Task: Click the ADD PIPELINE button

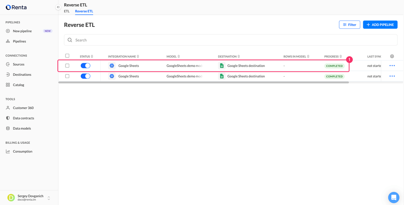Action: 380,25
